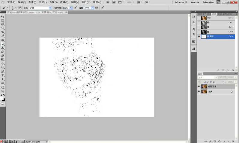Expand the 流量 flow slider arrow
The height and width of the screenshot is (143, 239).
pos(92,8)
